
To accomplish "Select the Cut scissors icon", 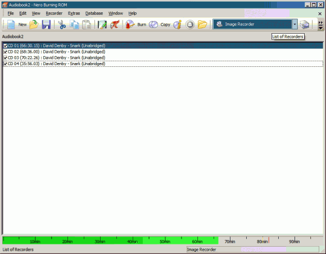I will tap(62, 25).
